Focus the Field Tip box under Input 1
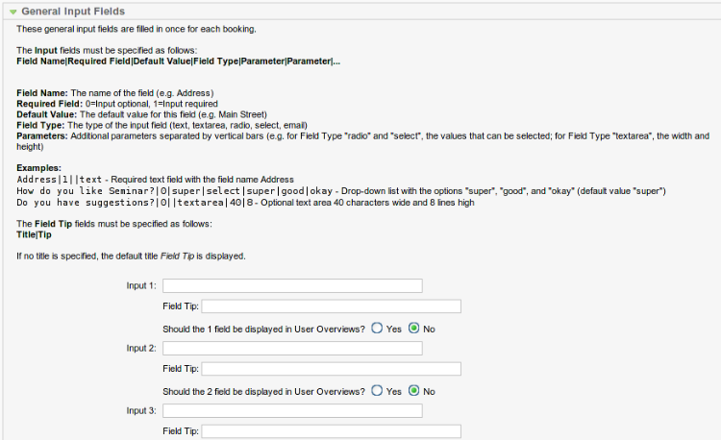The height and width of the screenshot is (440, 721). 331,306
